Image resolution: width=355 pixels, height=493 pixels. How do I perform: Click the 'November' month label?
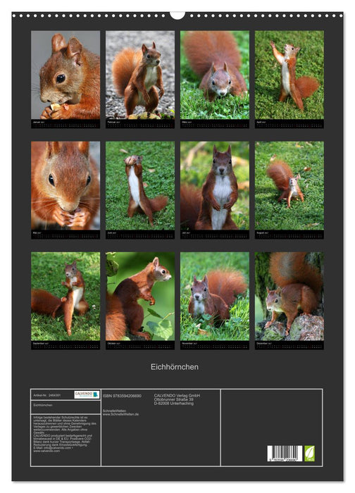[x=188, y=344]
